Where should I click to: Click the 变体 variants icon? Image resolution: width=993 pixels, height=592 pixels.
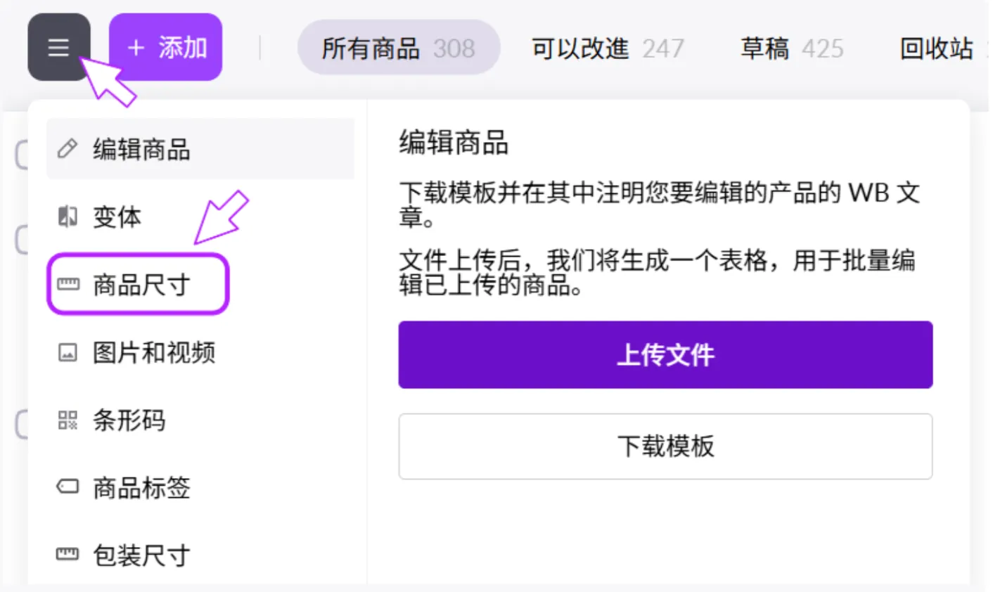click(68, 217)
